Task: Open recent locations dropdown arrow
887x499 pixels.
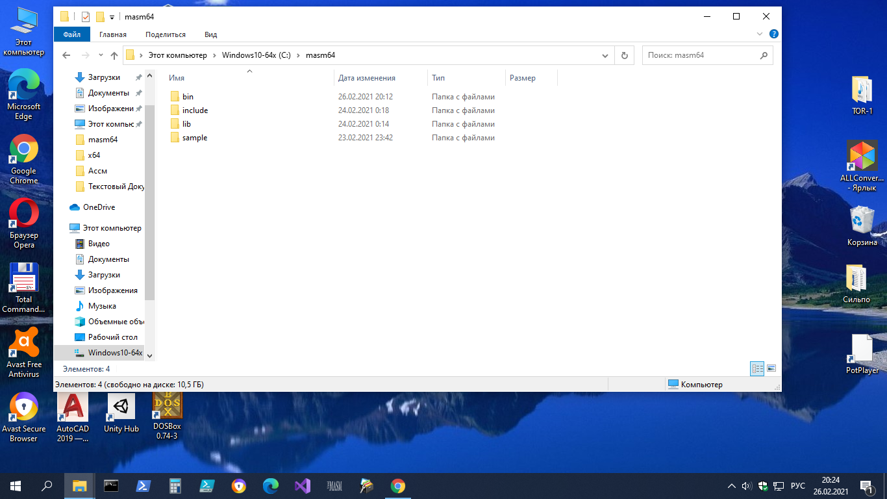Action: click(101, 55)
